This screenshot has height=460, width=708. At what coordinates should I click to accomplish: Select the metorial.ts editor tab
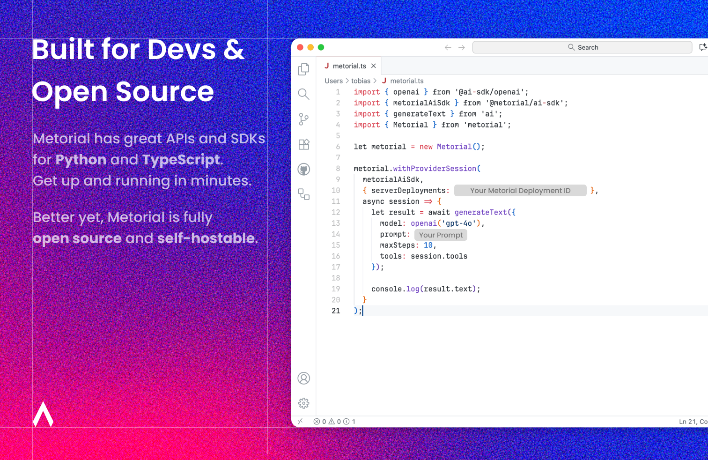[x=349, y=66]
